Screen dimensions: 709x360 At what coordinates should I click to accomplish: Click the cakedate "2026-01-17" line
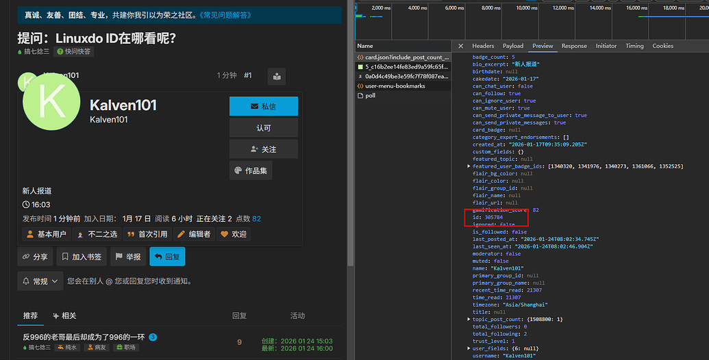[x=506, y=79]
